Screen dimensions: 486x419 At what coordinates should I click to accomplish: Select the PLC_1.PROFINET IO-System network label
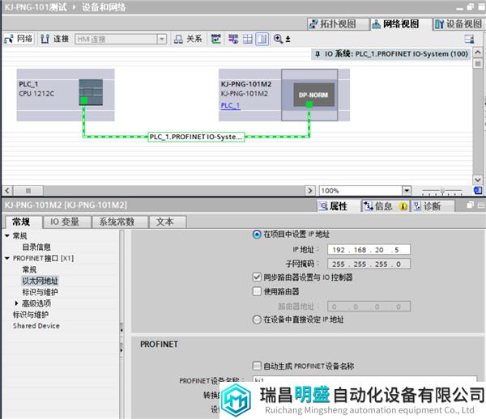coord(196,137)
